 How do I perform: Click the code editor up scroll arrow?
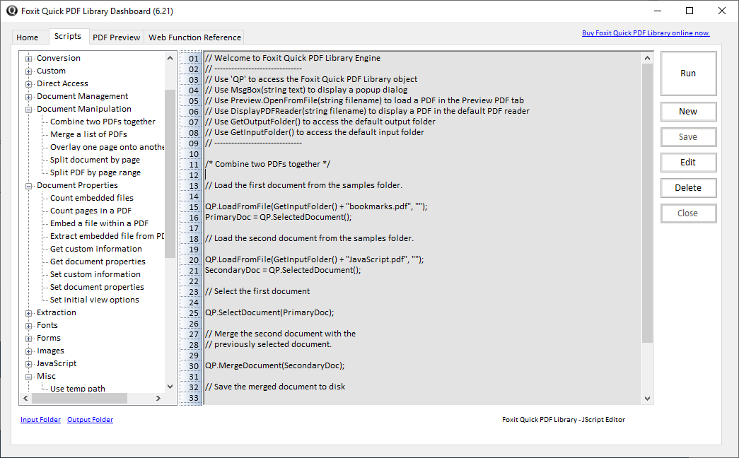[x=647, y=58]
